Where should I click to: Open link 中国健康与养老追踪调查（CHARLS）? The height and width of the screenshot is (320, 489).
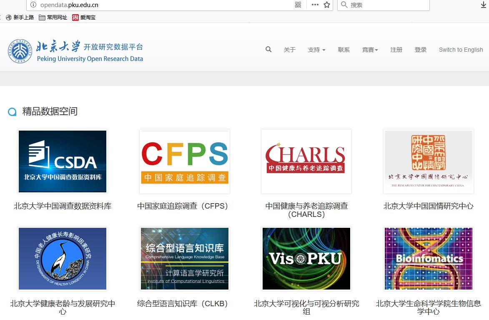[x=306, y=210]
